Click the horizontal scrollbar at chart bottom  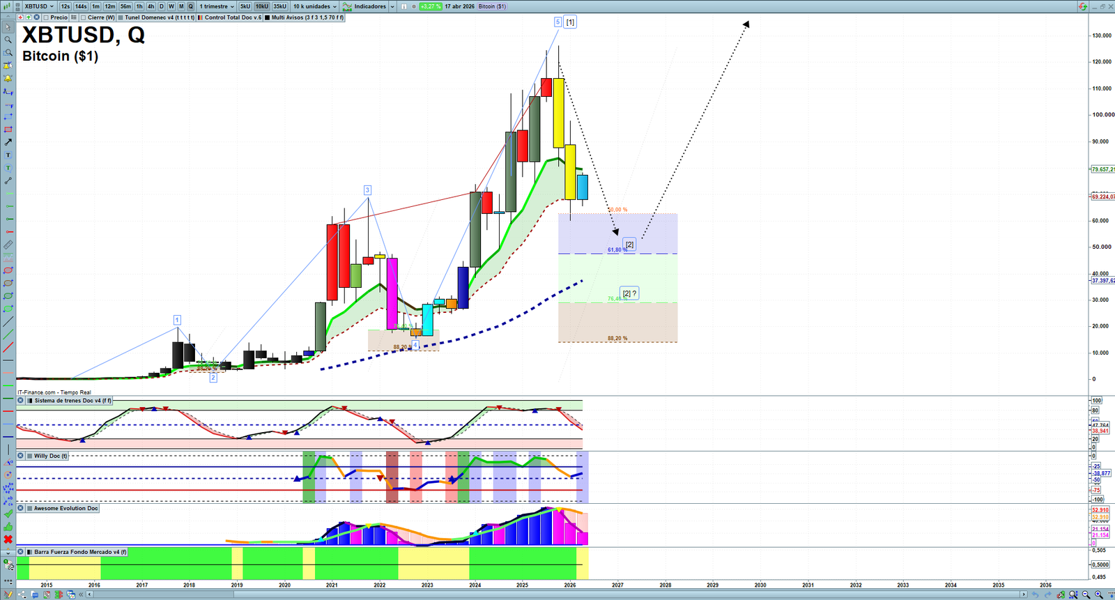click(557, 594)
